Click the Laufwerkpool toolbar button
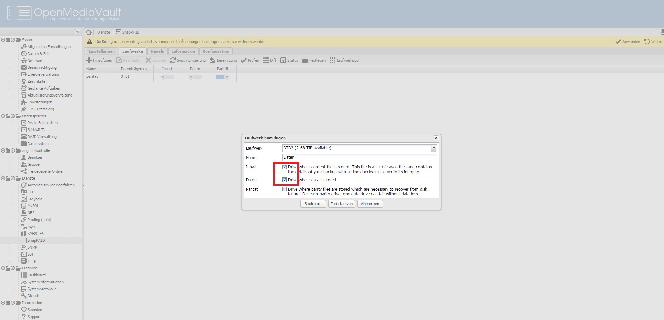Screen dimensions: 664x320 [344, 60]
